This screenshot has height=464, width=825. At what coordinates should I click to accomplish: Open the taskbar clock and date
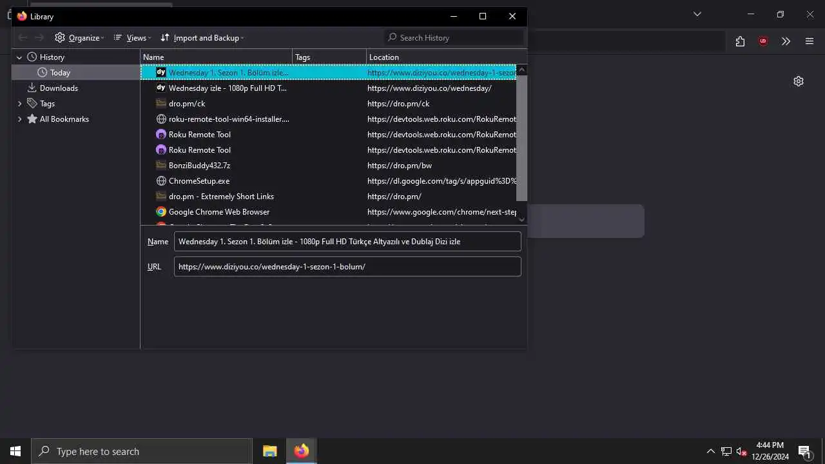click(x=770, y=451)
